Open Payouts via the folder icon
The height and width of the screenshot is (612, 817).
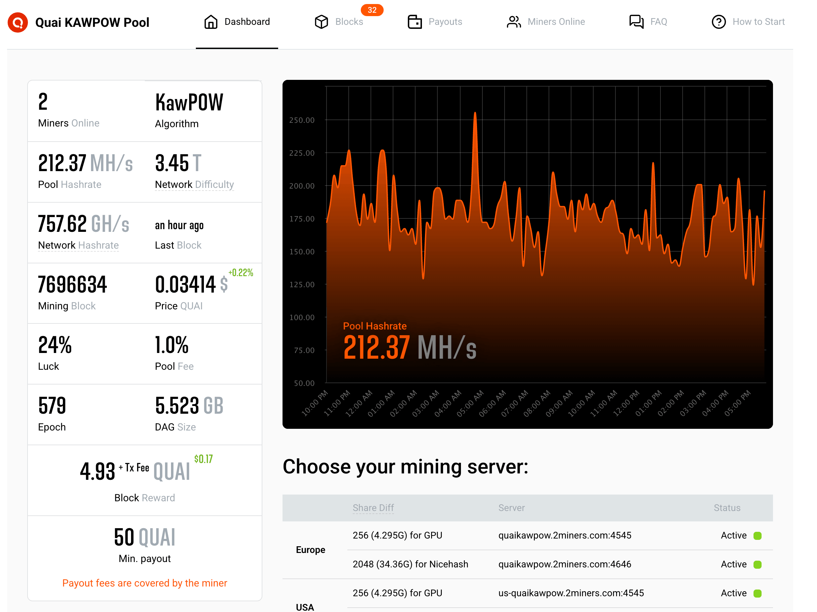click(x=415, y=22)
